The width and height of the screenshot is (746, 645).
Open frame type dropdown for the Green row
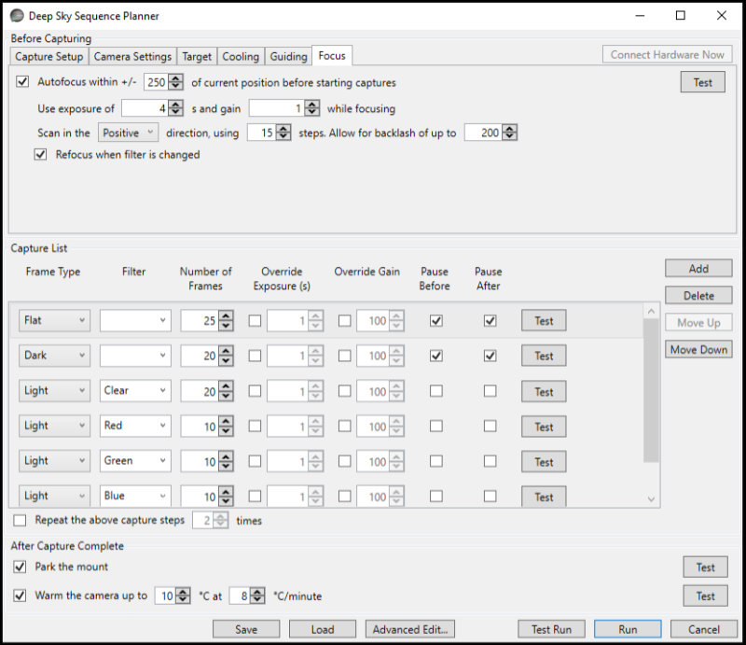(x=54, y=460)
